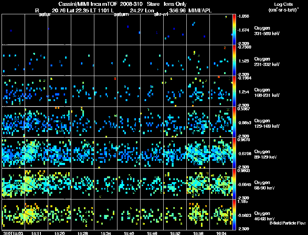The width and height of the screenshot is (308, 235).
Task: Click the 15:46 time label
Action: (152, 233)
